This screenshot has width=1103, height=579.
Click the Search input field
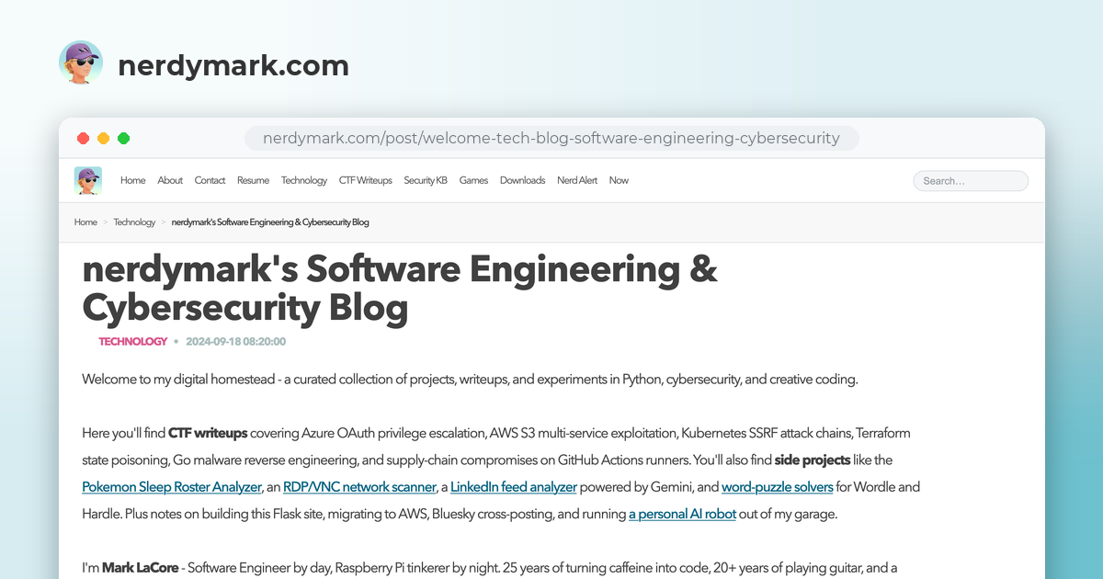point(971,181)
